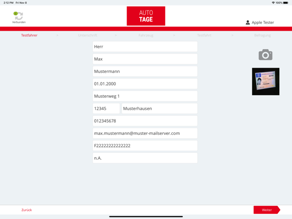
Task: Check the Wi-Fi status icon
Action: coord(273,3)
